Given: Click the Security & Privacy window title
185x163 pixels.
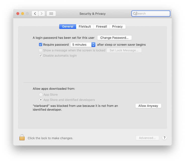Looking at the screenshot, I should (92, 14).
